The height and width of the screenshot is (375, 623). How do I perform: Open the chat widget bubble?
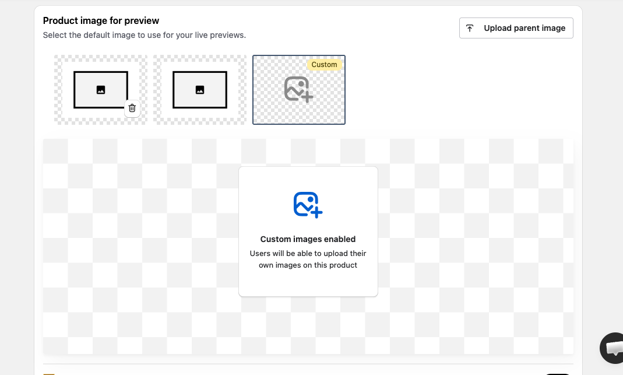coord(613,348)
